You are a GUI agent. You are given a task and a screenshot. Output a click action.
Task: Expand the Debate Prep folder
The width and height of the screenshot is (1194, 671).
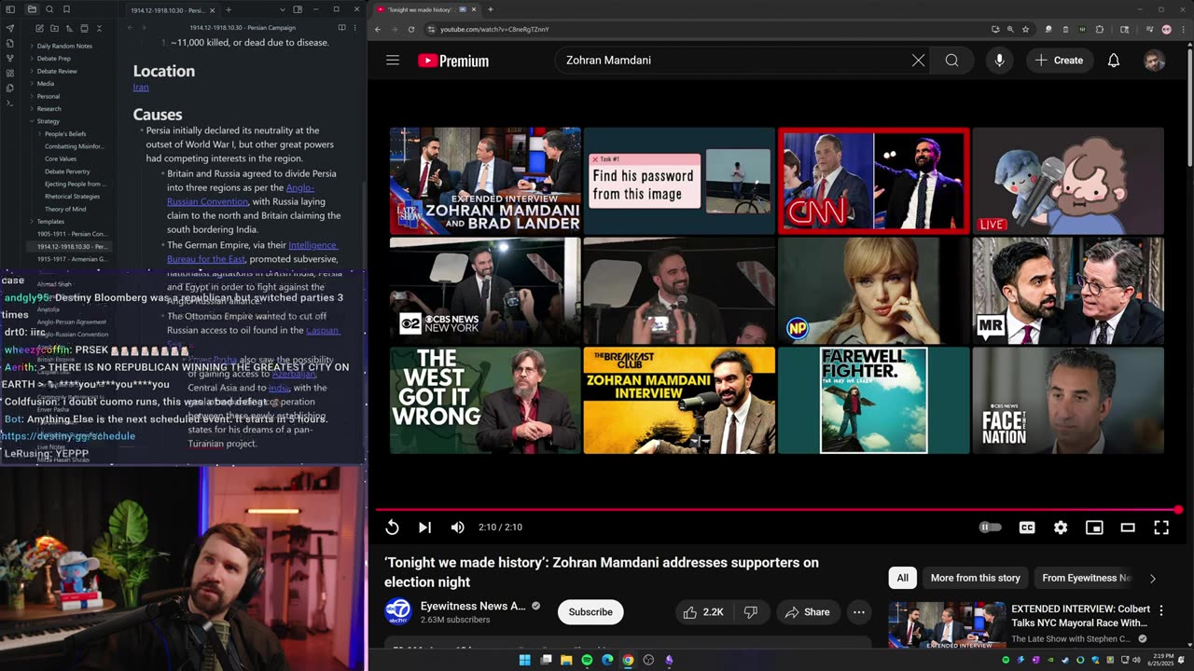(x=53, y=59)
